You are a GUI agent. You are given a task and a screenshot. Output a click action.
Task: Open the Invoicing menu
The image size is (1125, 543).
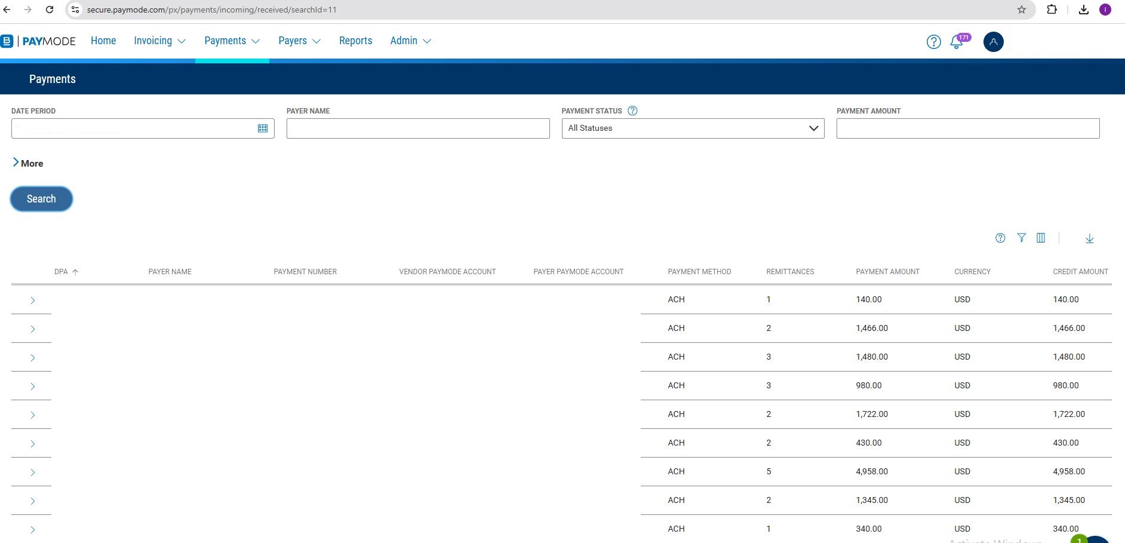click(159, 41)
